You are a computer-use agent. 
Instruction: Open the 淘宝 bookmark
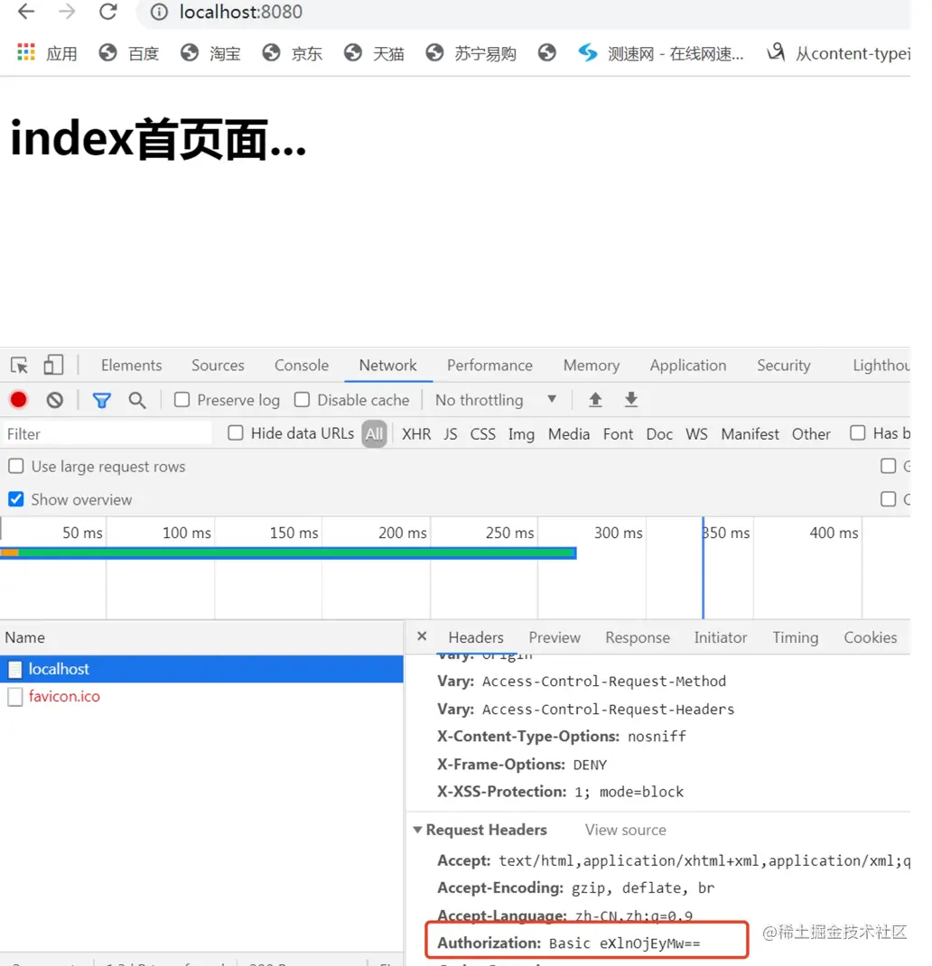point(210,53)
